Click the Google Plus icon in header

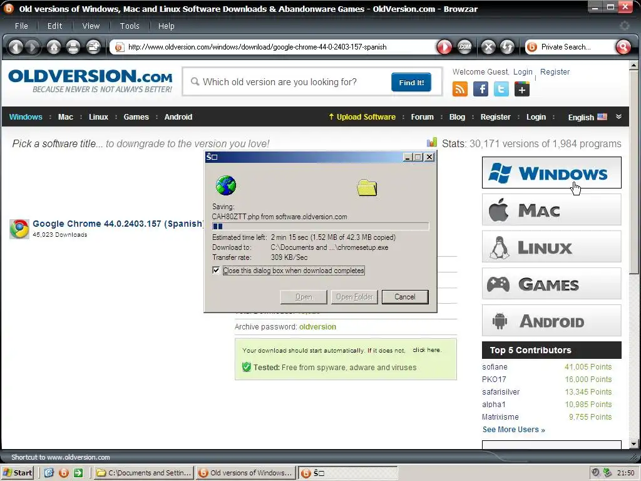tap(522, 89)
